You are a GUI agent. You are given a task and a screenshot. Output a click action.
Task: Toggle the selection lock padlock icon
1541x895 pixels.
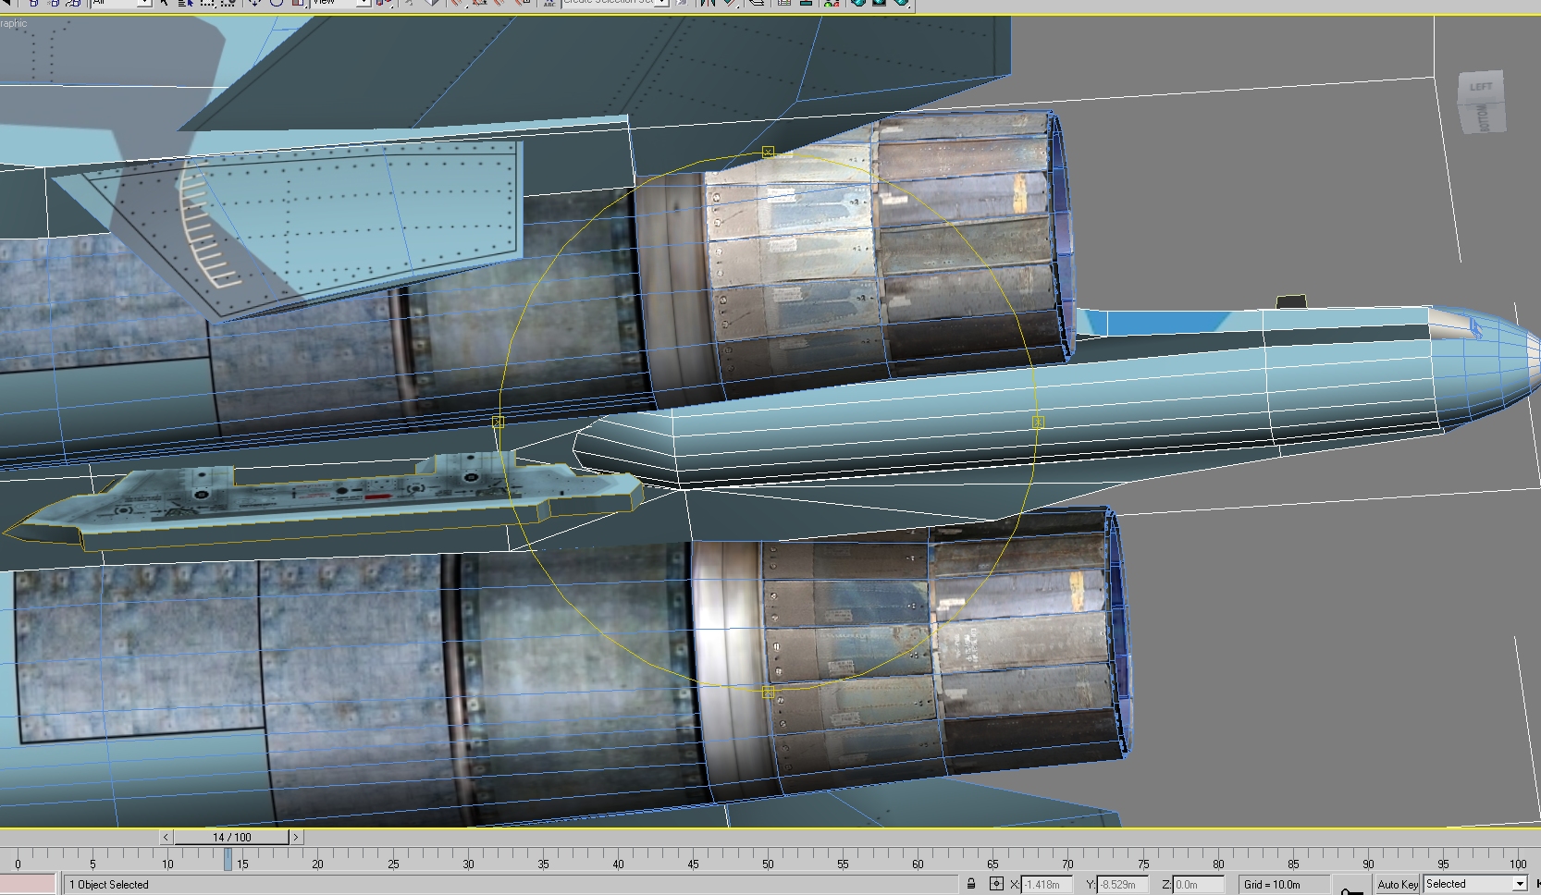pyautogui.click(x=971, y=884)
